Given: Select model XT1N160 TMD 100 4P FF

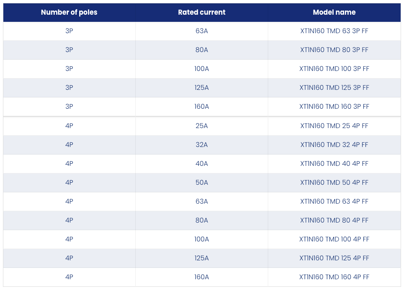Looking at the screenshot, I should 334,239.
